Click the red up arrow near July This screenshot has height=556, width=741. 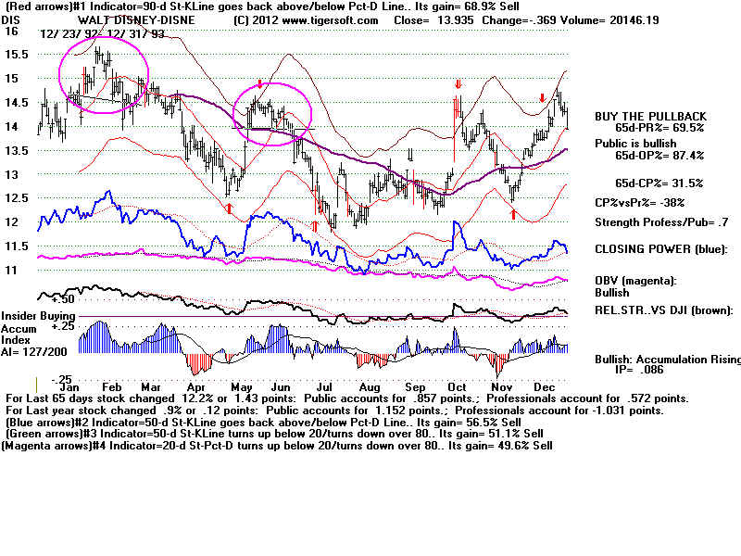click(315, 224)
